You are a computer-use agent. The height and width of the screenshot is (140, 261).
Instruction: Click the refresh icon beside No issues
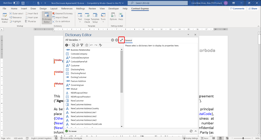point(191,131)
